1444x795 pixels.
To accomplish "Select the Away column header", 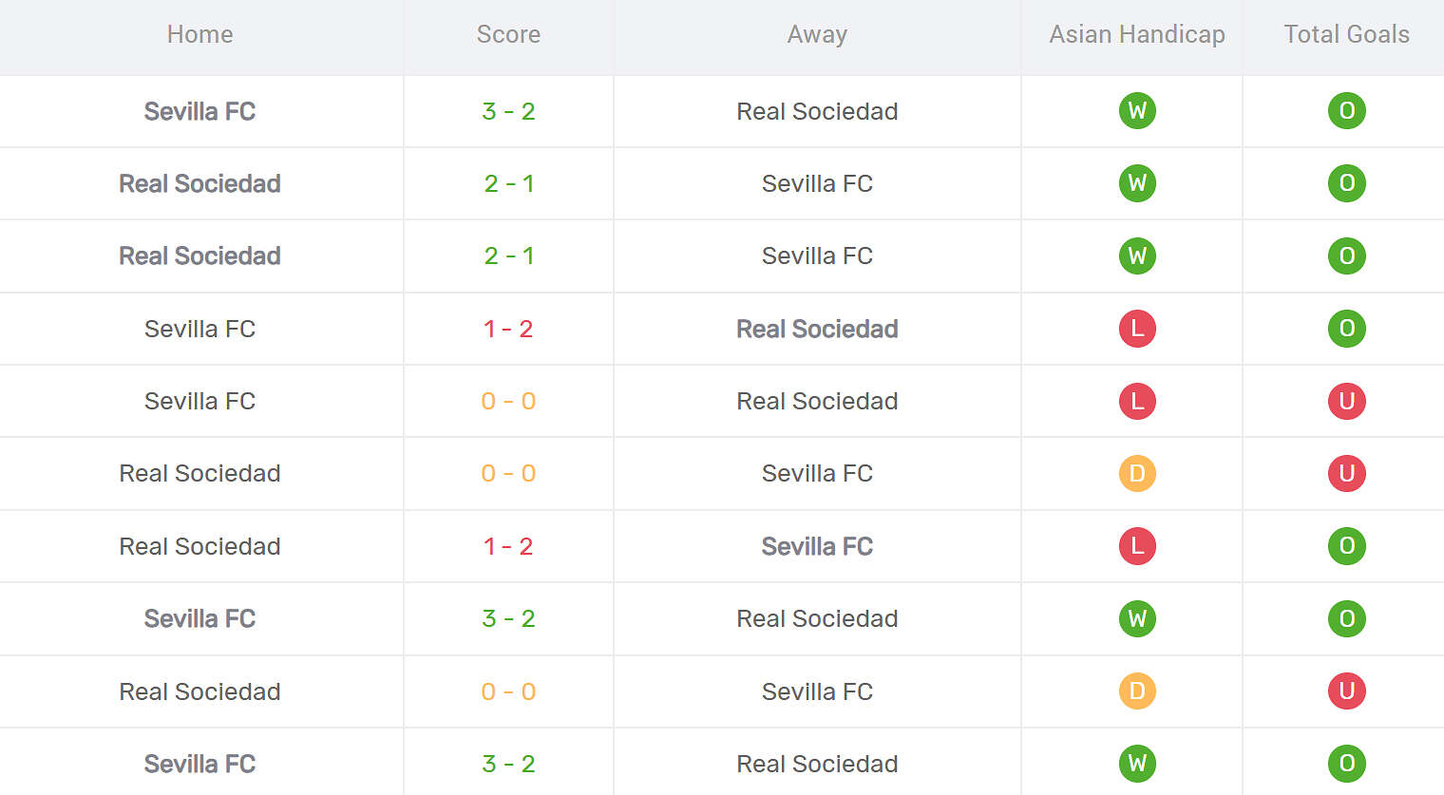I will tap(817, 34).
